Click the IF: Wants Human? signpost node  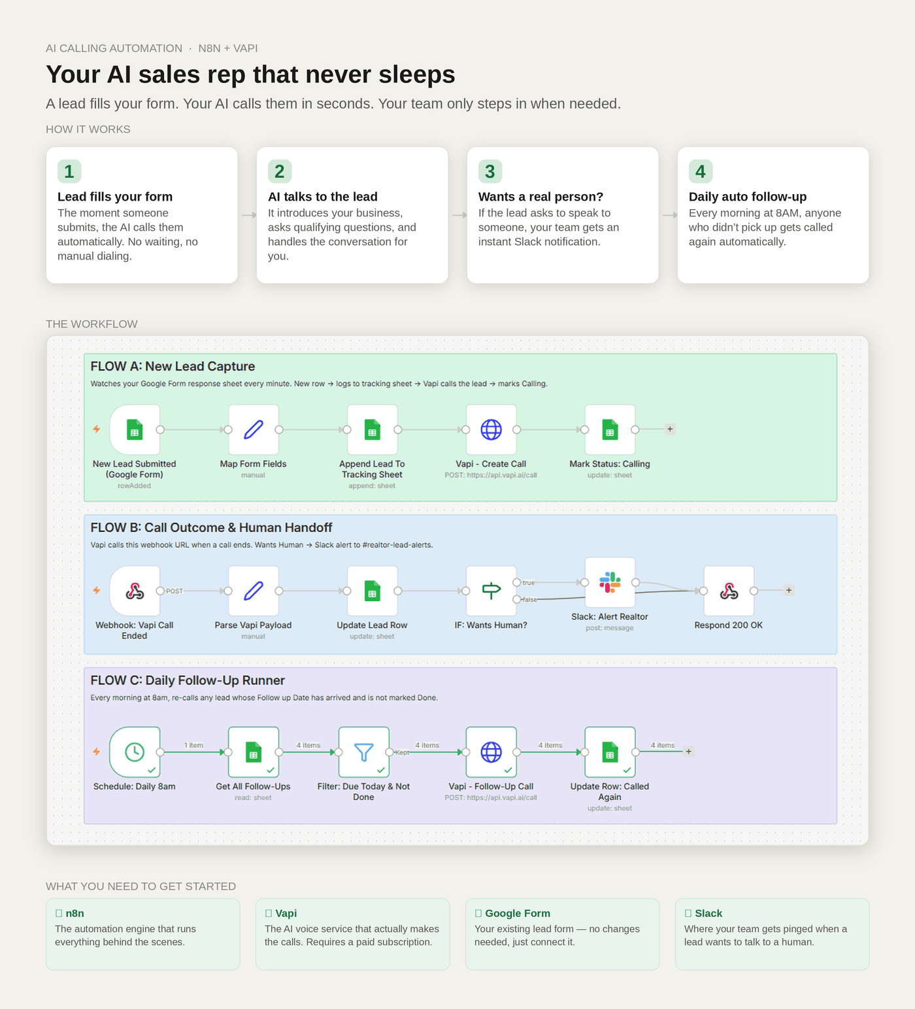491,591
